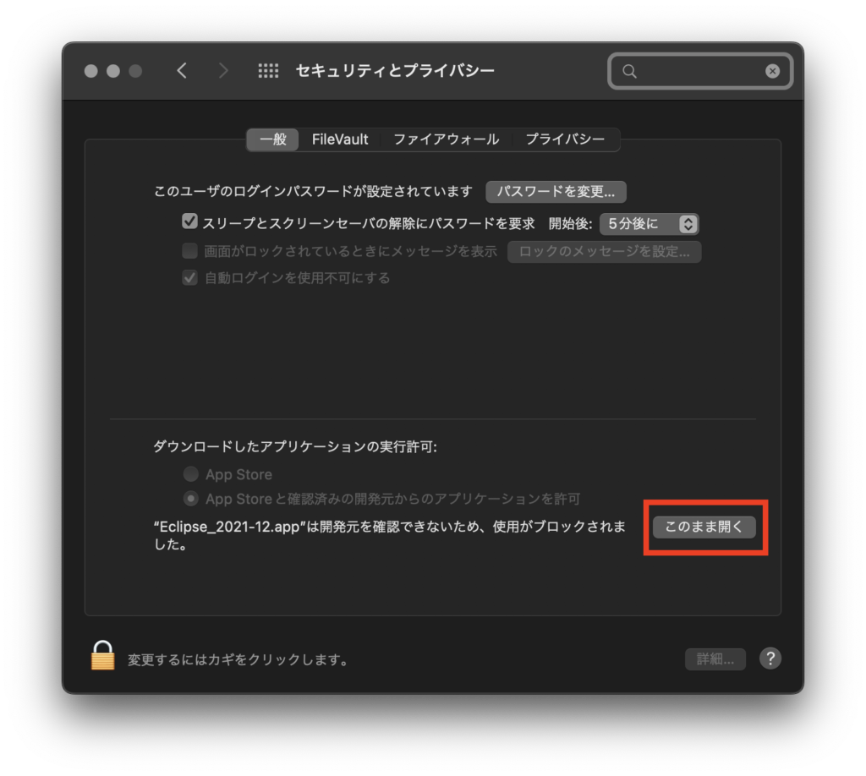Viewport: 866px width, 776px height.
Task: Select App Store と確認済みの開発元 radio option
Action: [190, 499]
